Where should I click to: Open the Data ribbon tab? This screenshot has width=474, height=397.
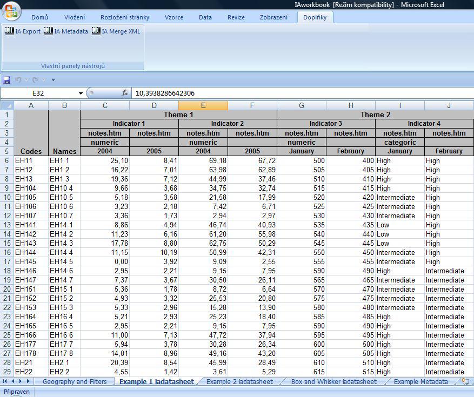coord(205,17)
